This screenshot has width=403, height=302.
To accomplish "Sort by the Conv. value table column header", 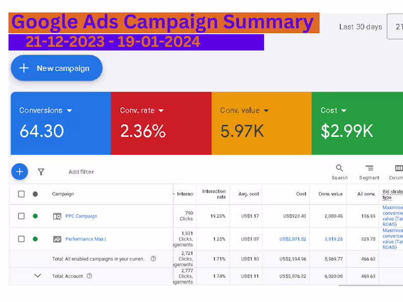I will pos(330,194).
